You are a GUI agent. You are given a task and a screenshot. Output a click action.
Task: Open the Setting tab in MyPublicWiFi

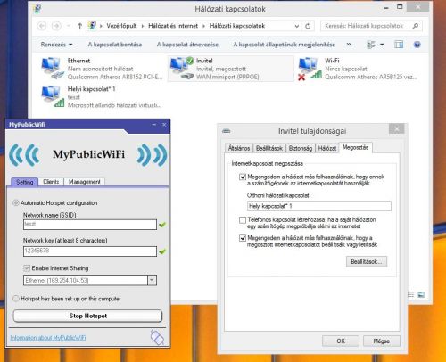24,182
